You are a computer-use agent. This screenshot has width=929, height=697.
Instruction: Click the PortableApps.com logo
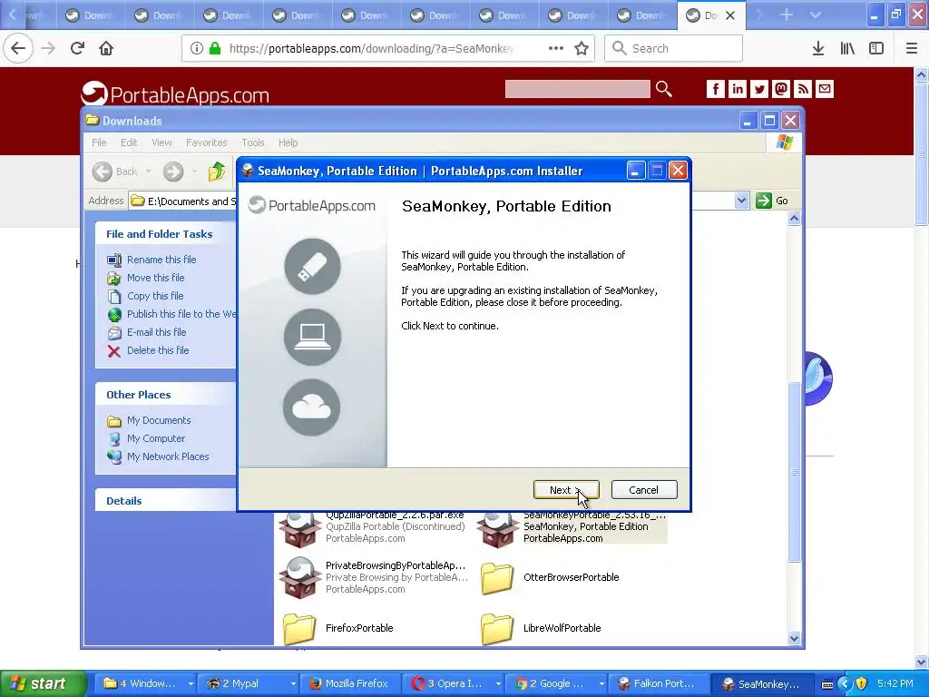pyautogui.click(x=175, y=93)
